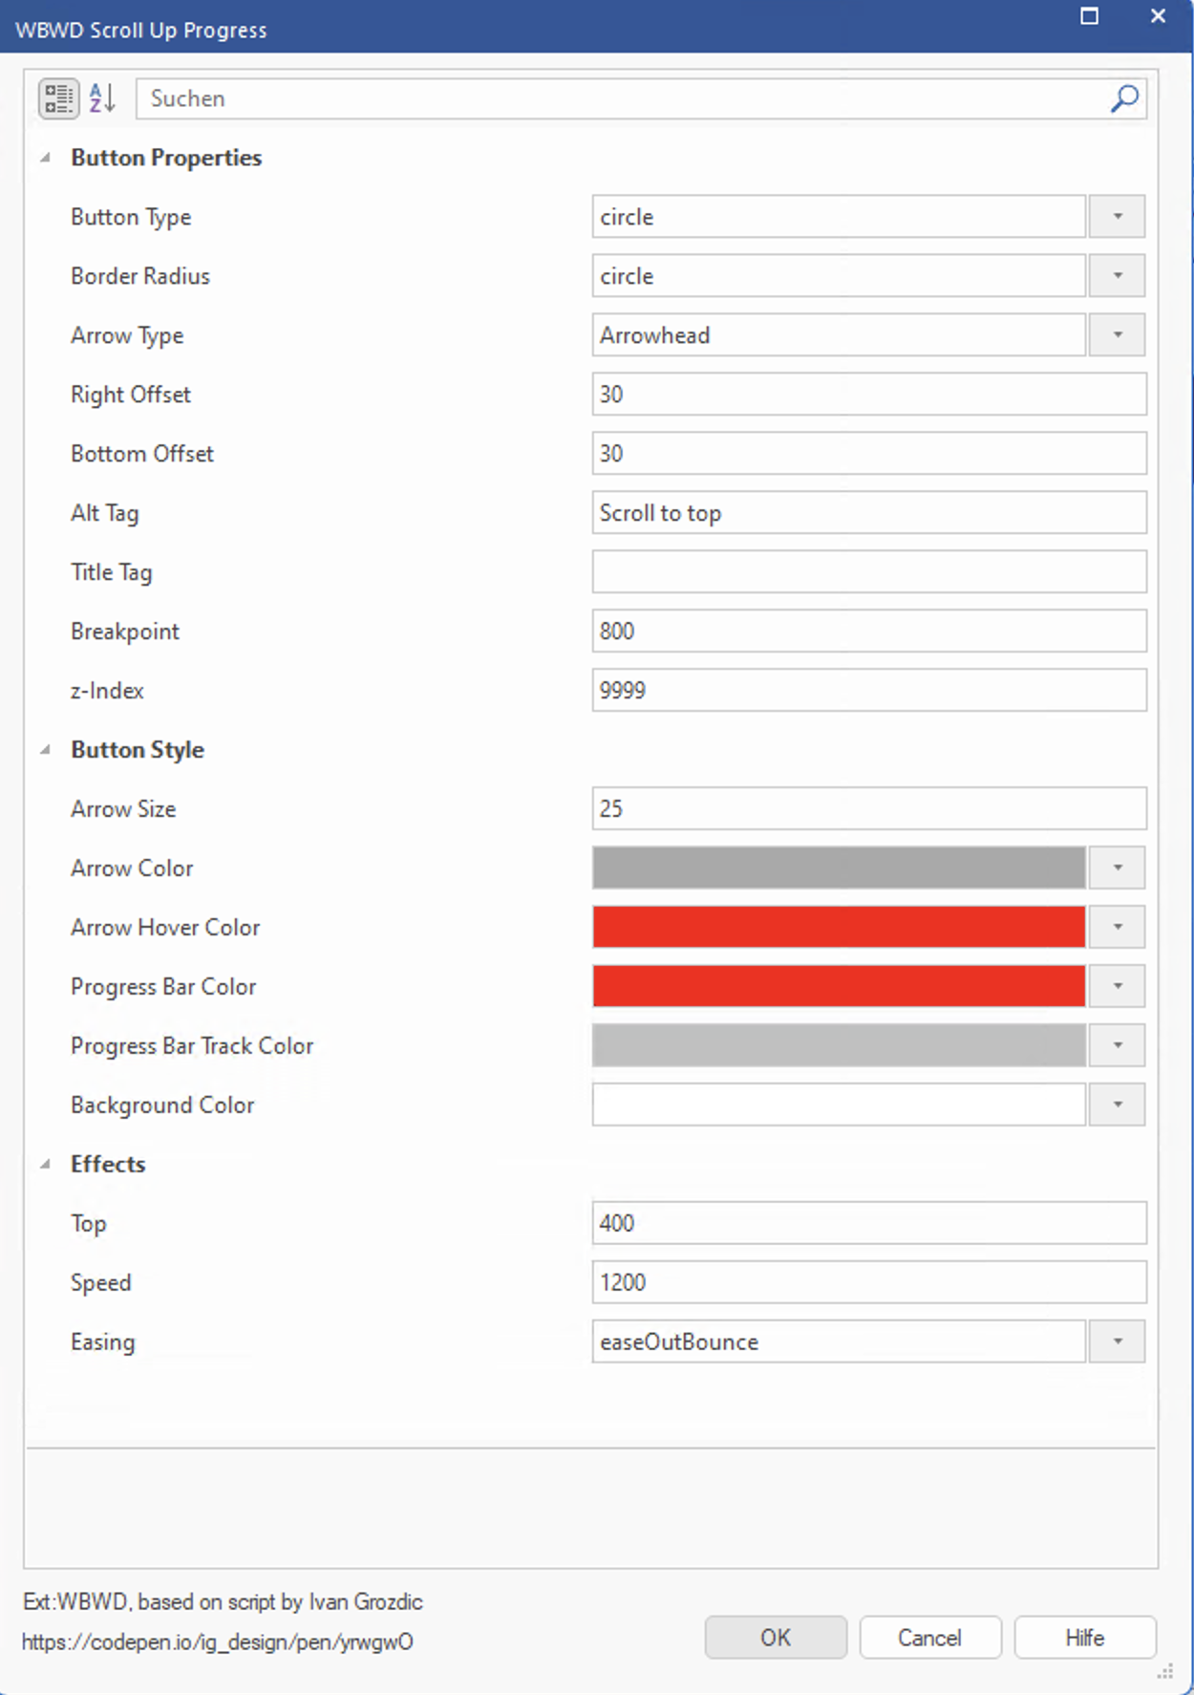Click into the Title Tag field
The width and height of the screenshot is (1194, 1695).
(x=868, y=572)
